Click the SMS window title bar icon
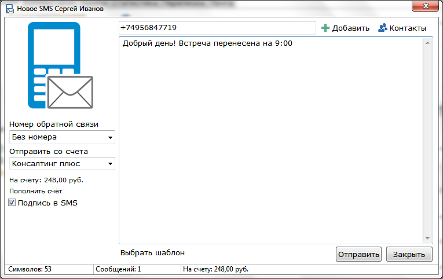443x279 pixels. coord(10,9)
